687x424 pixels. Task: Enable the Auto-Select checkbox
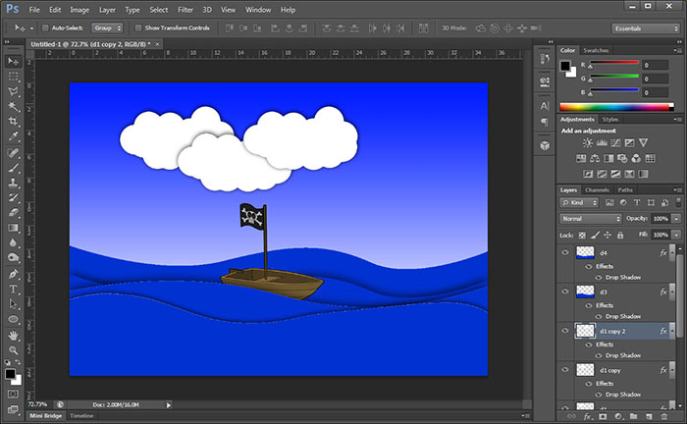click(x=45, y=27)
